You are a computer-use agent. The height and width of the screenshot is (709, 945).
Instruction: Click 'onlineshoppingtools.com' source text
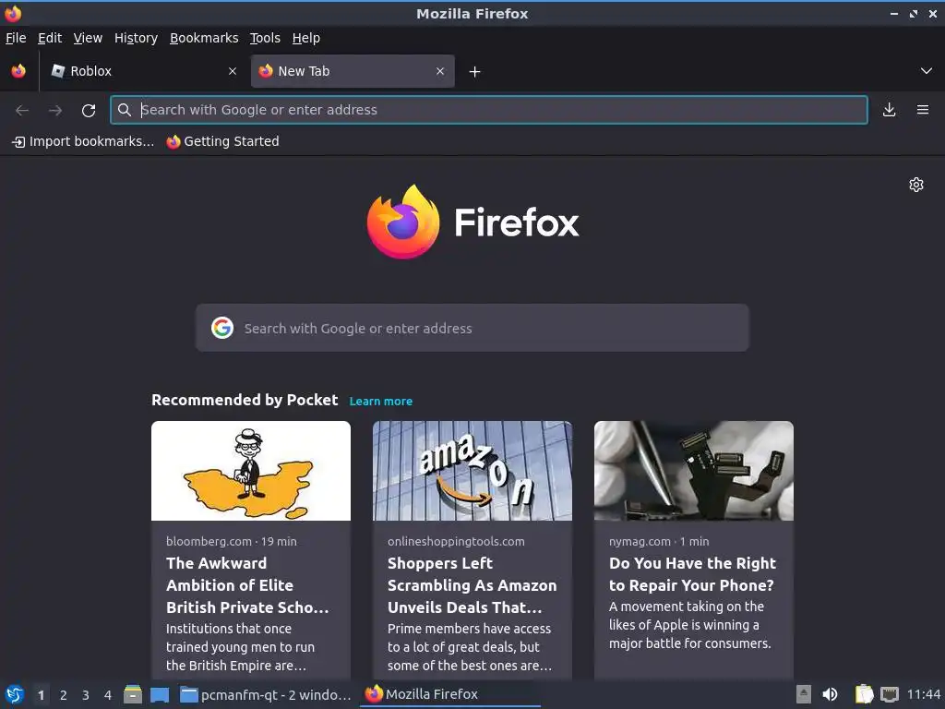click(456, 541)
